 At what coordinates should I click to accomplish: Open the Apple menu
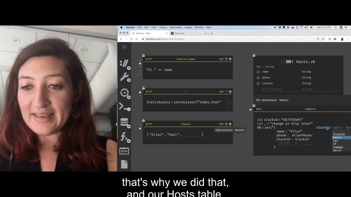[x=121, y=27]
